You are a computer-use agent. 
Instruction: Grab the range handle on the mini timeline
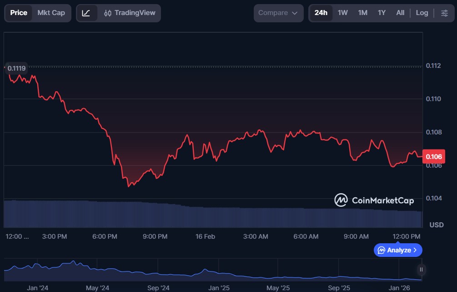[421, 270]
